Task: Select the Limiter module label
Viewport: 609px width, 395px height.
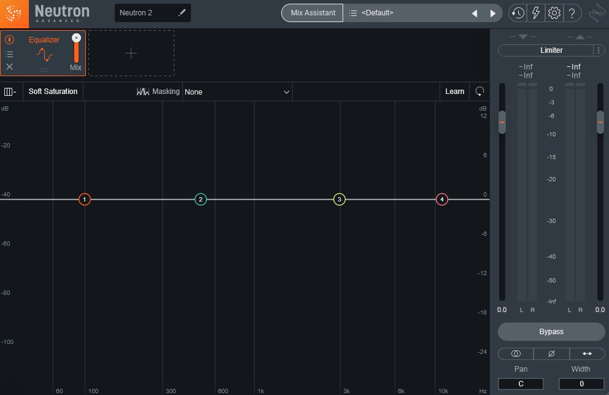Action: pos(551,50)
